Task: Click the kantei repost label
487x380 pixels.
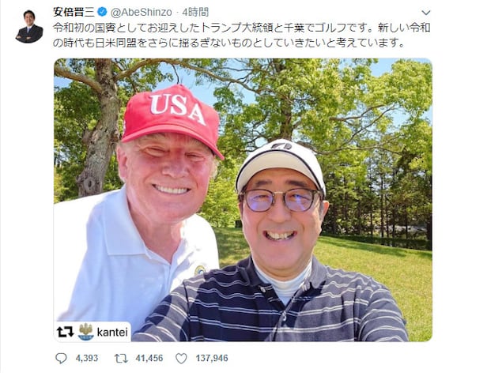Action: (x=112, y=332)
